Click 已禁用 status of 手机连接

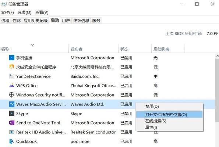click(x=126, y=58)
